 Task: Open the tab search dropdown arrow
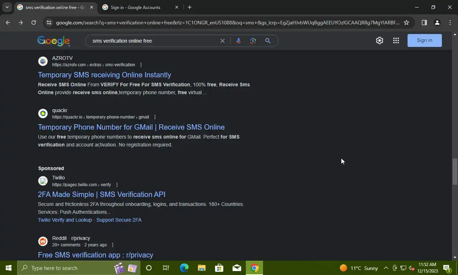click(x=7, y=7)
